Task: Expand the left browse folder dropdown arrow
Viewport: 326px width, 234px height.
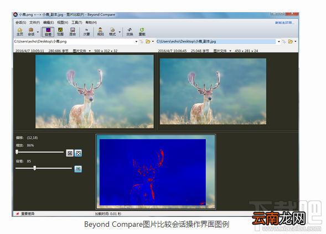Action: coord(153,41)
